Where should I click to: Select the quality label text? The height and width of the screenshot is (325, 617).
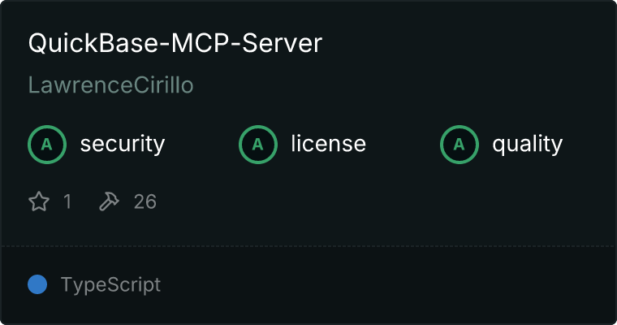tap(527, 144)
